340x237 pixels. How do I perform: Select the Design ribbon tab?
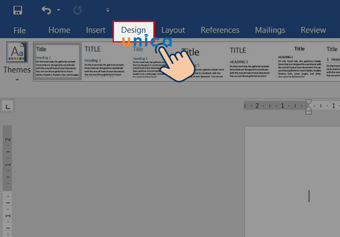[x=133, y=30]
